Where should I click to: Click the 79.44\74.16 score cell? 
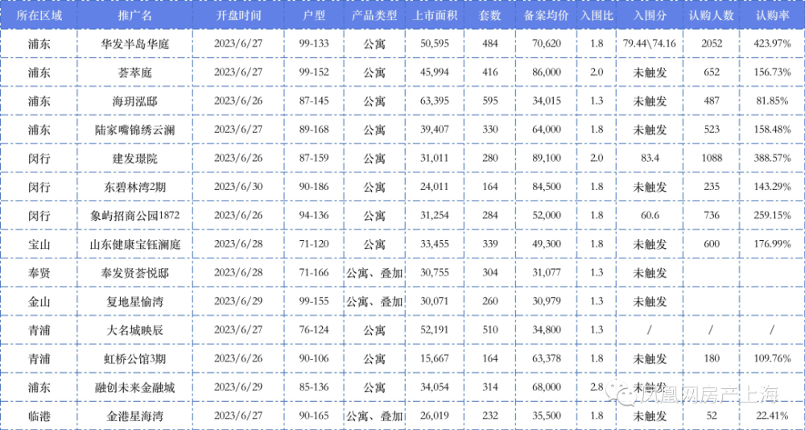[x=650, y=43]
